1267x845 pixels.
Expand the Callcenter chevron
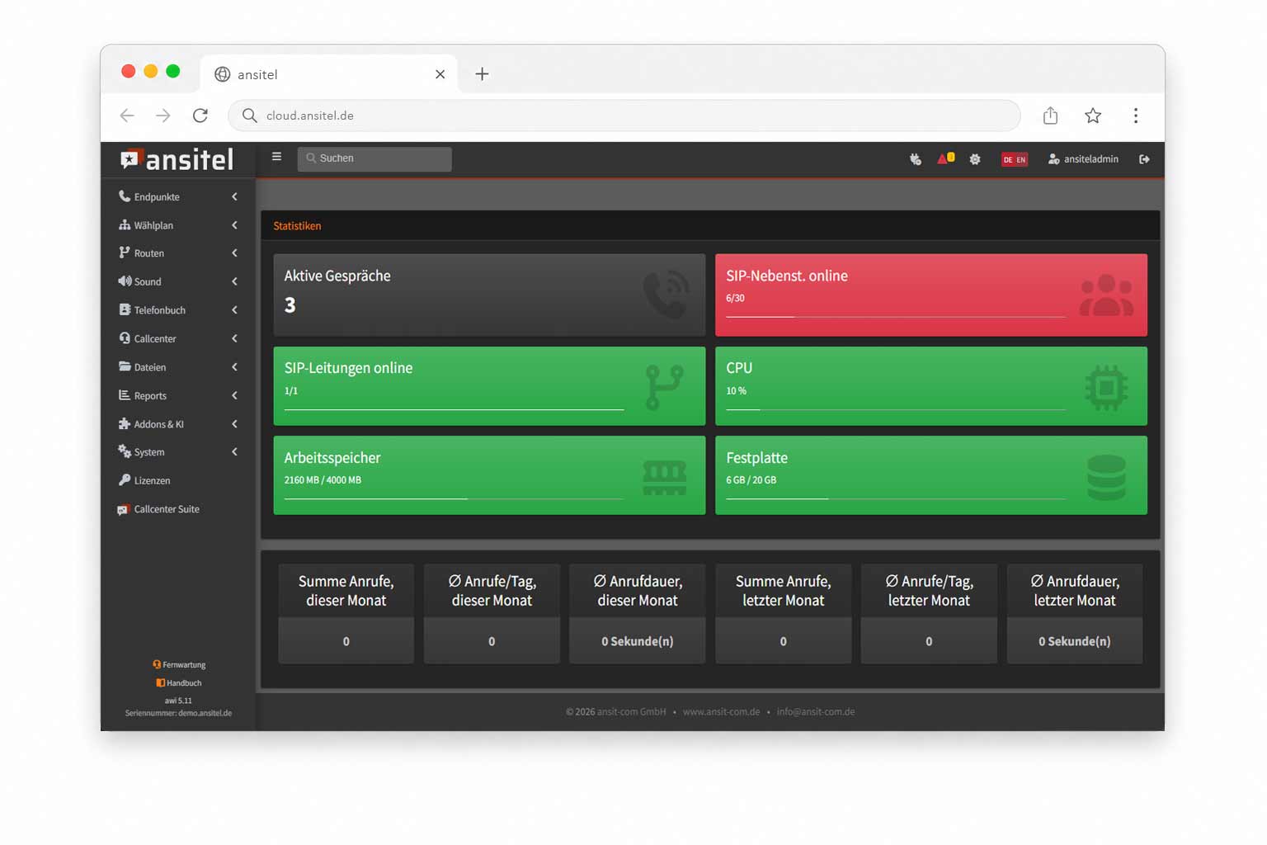pyautogui.click(x=234, y=338)
